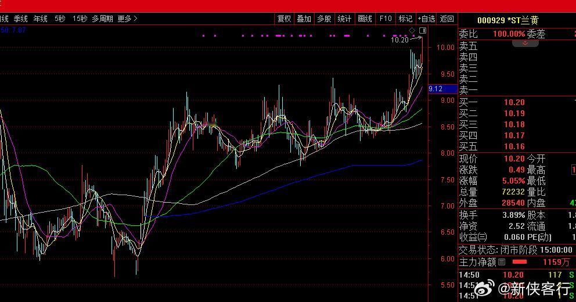Expand the order book double-chevron handle

pos(525,43)
